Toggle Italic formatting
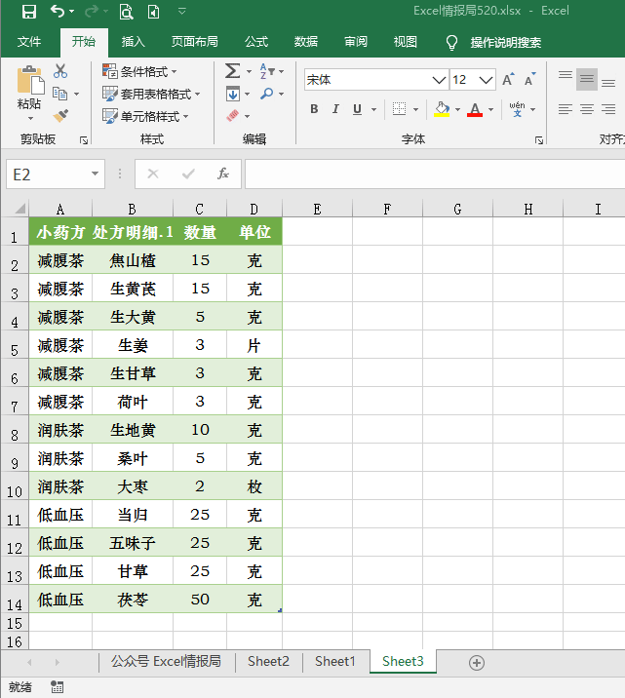Screen dimensions: 625x698 click(335, 109)
